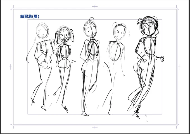The image size is (190, 134).
Task: Click the leftmost sketched figure's head
Action: (42, 30)
